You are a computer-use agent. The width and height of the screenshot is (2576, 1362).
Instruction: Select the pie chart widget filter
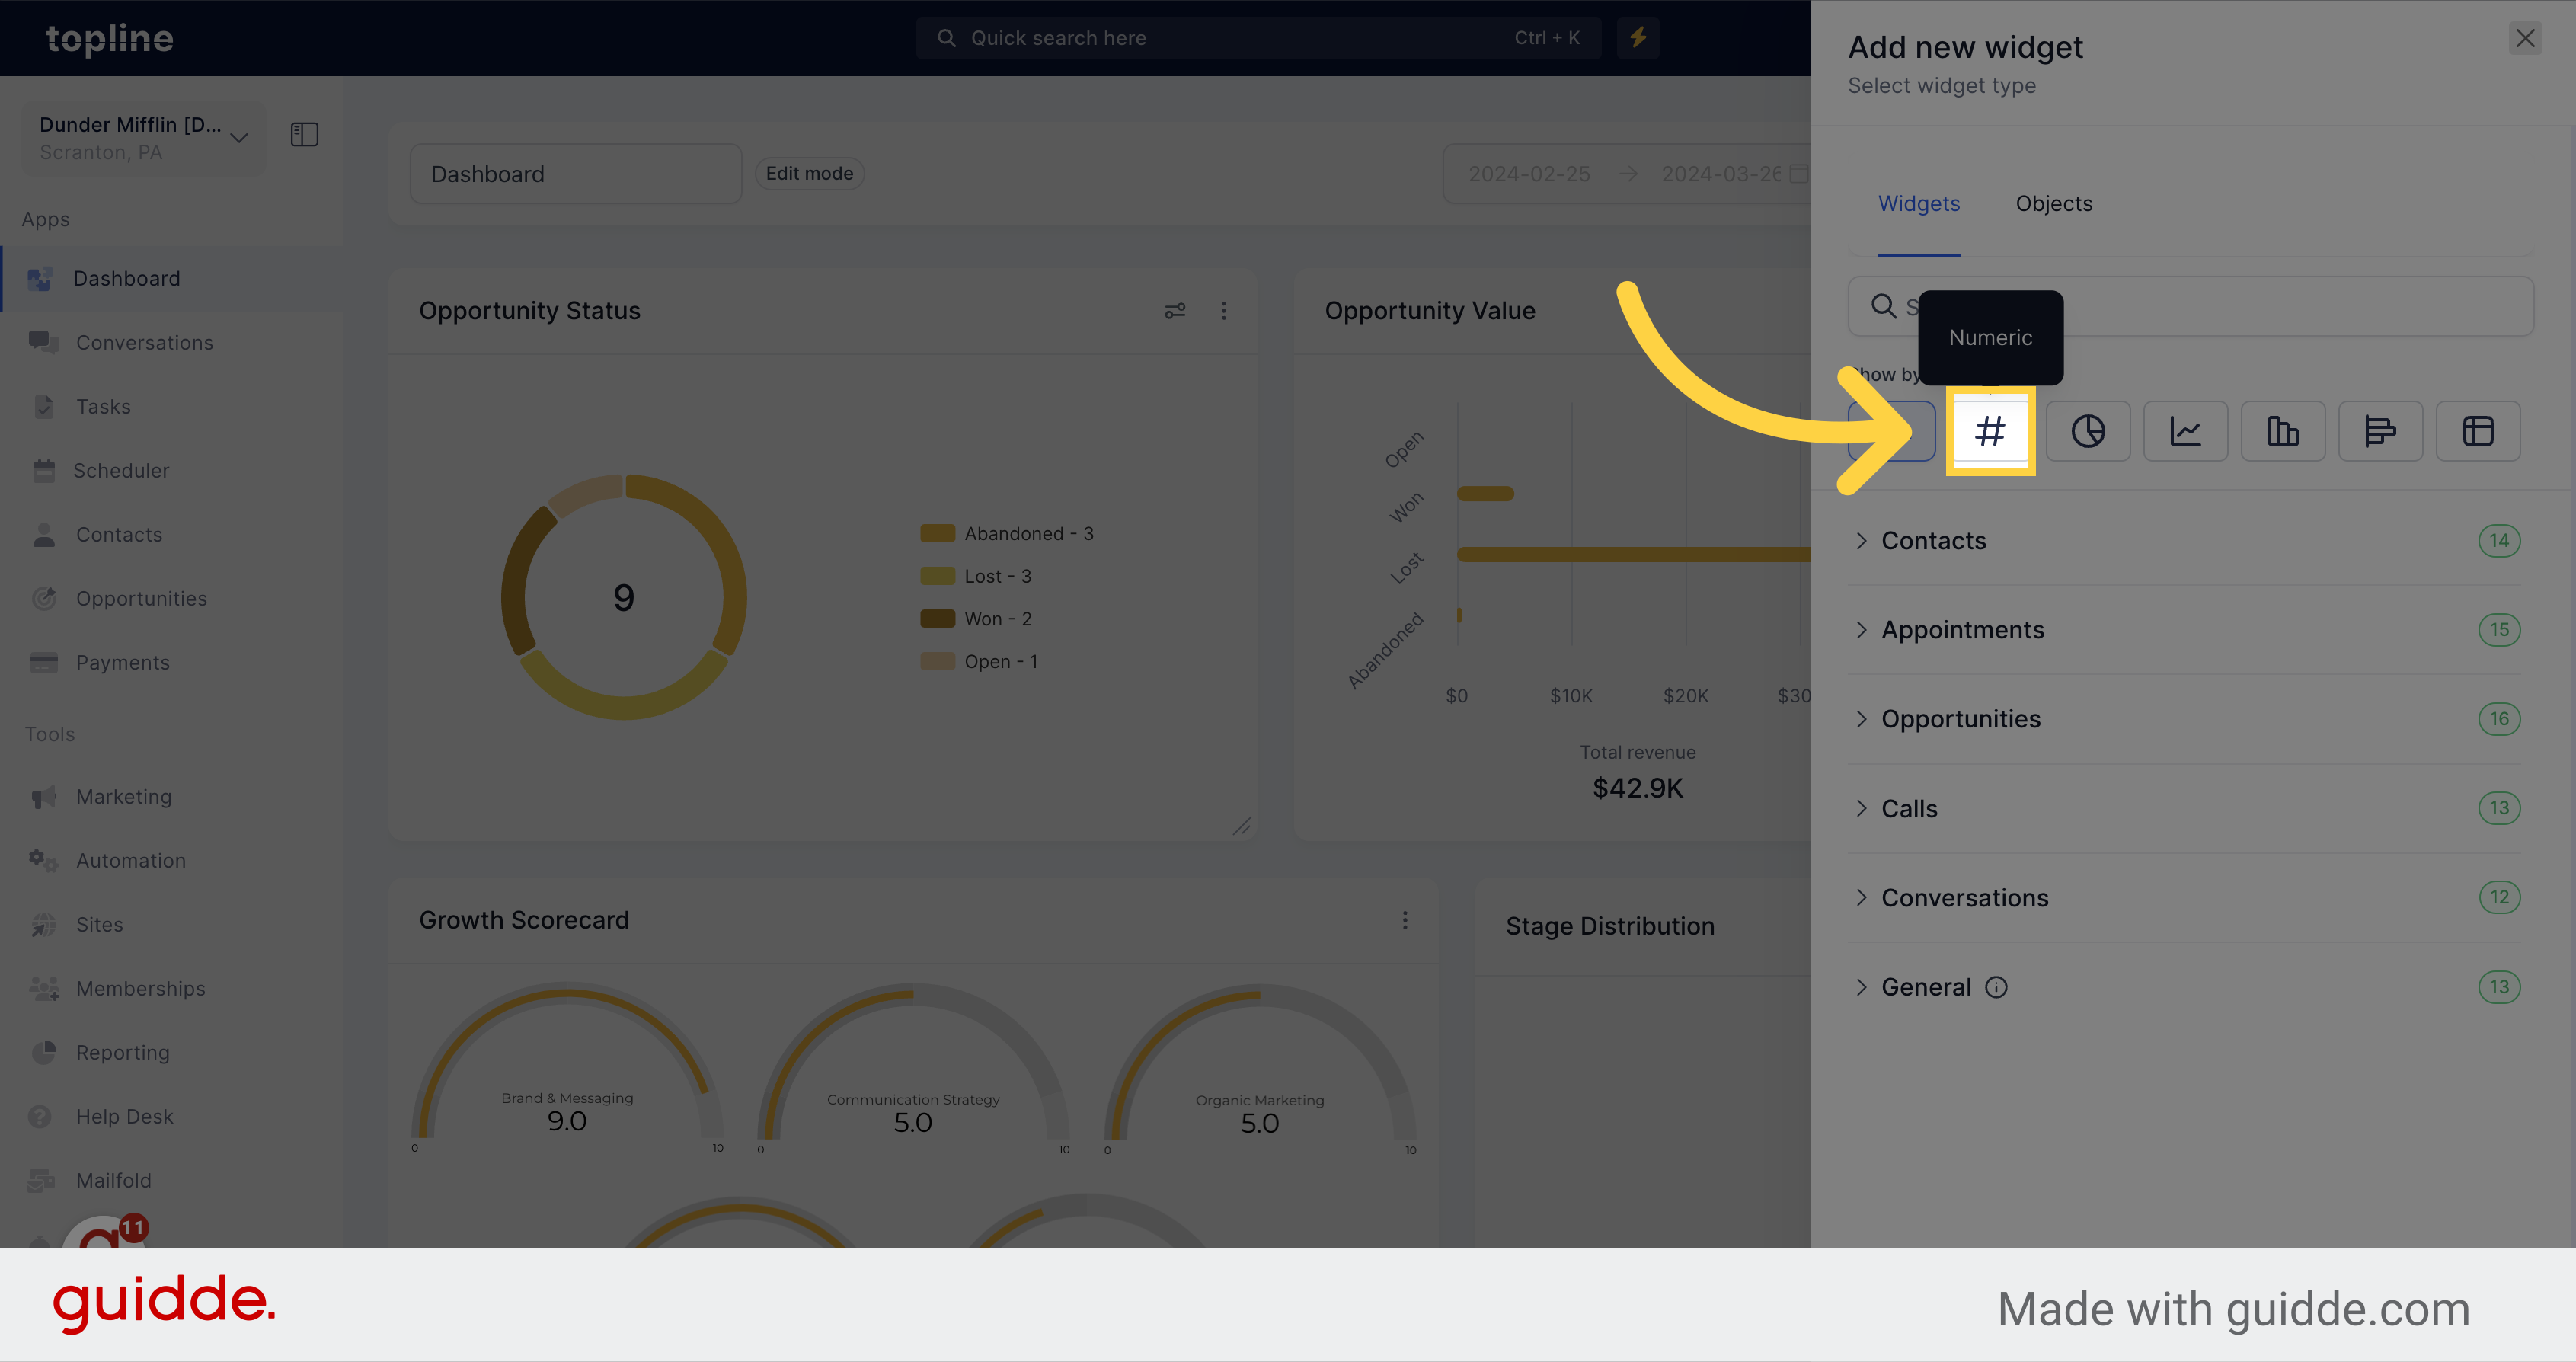click(2088, 431)
